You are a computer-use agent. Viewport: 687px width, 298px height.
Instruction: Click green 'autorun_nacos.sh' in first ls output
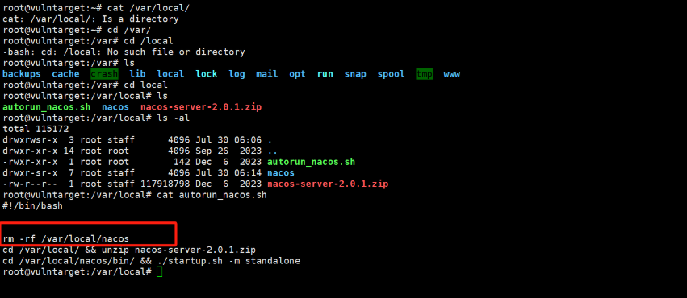coord(47,106)
